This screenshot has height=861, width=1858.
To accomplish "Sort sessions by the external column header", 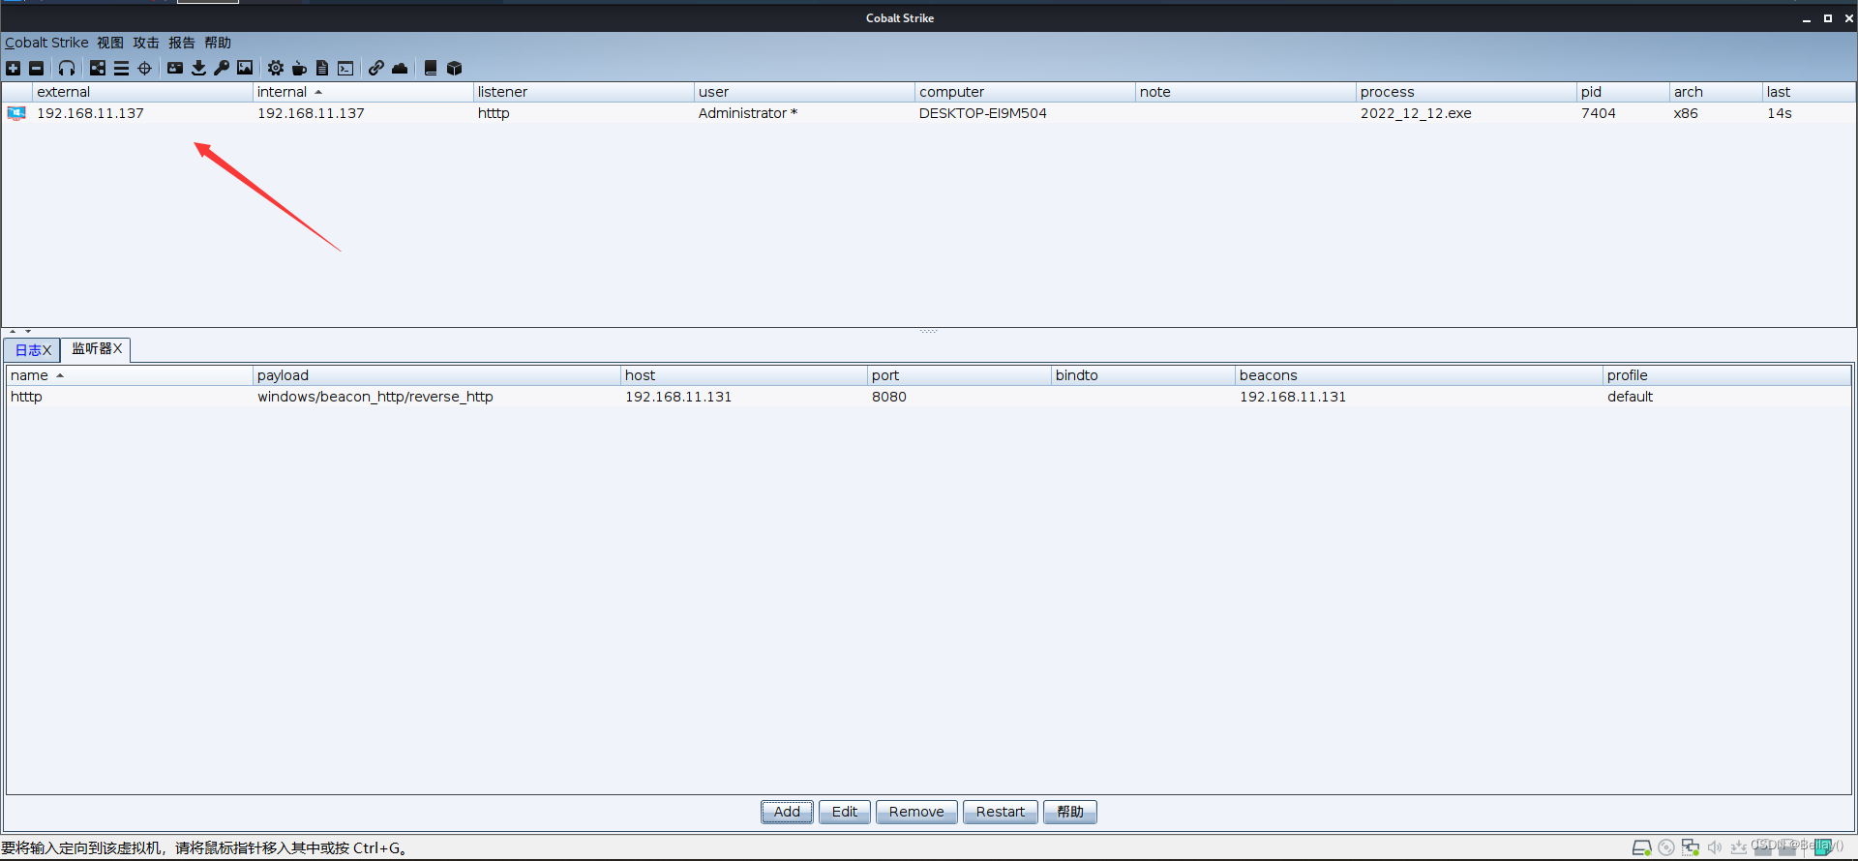I will tap(142, 92).
